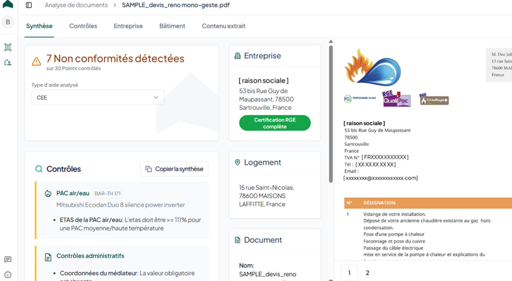Open the Type d'aide analysé dropdown
512x281 pixels.
(x=98, y=97)
